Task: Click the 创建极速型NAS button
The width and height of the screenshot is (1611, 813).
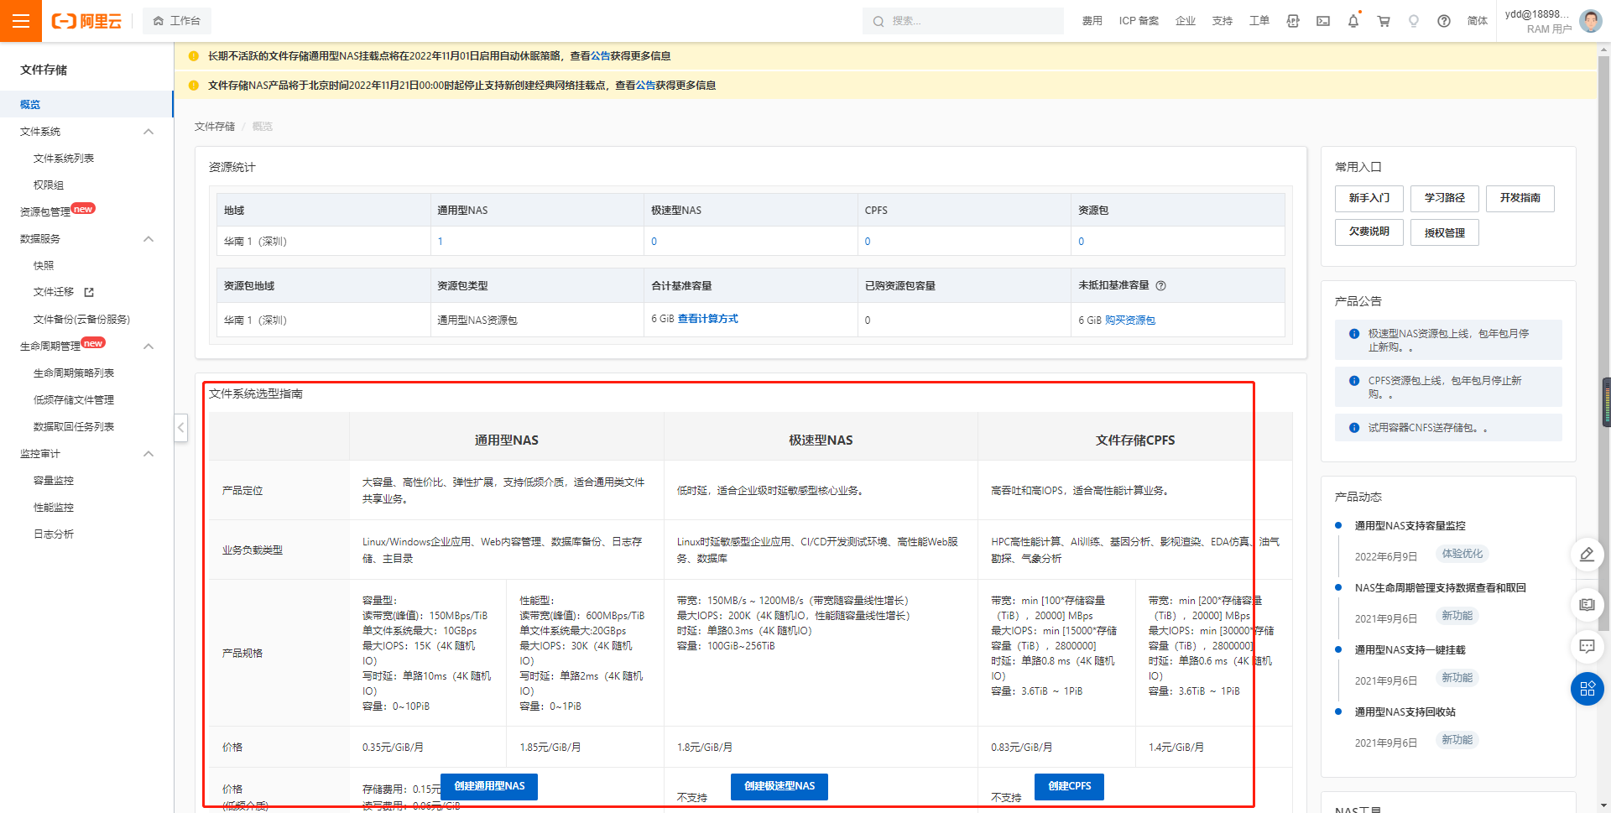Action: [779, 787]
